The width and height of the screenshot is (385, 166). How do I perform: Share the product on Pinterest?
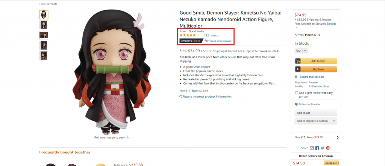[x=328, y=148]
